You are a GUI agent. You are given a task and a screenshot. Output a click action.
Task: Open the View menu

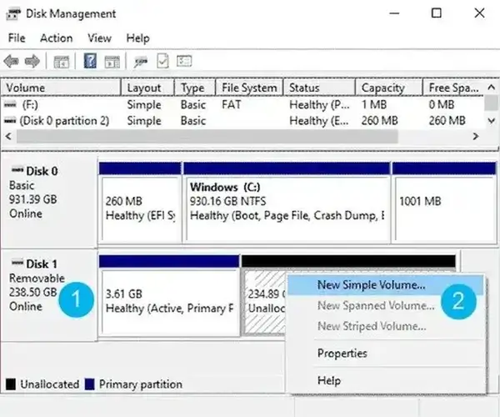pyautogui.click(x=99, y=38)
